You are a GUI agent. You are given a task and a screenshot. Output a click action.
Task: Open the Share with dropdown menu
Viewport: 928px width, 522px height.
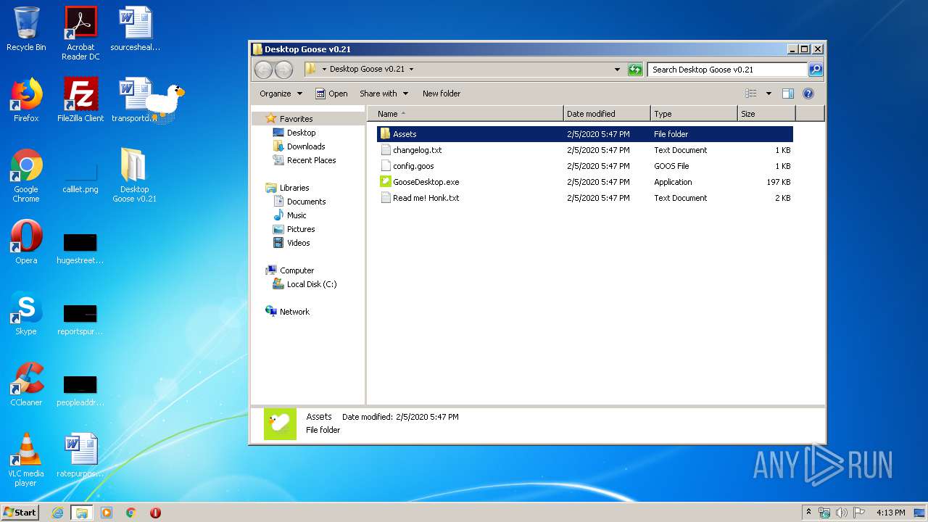(384, 94)
